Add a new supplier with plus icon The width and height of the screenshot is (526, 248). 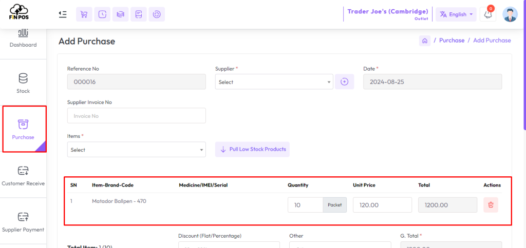tap(345, 81)
